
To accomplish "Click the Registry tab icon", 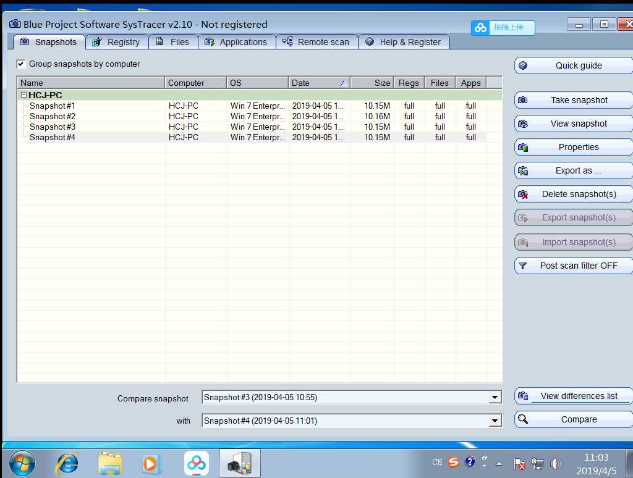I will pyautogui.click(x=96, y=41).
